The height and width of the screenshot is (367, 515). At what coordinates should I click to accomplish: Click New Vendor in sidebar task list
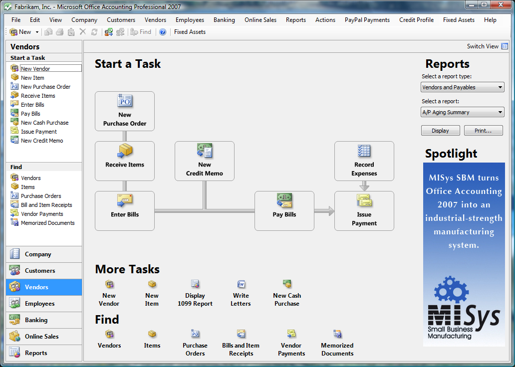tap(35, 69)
